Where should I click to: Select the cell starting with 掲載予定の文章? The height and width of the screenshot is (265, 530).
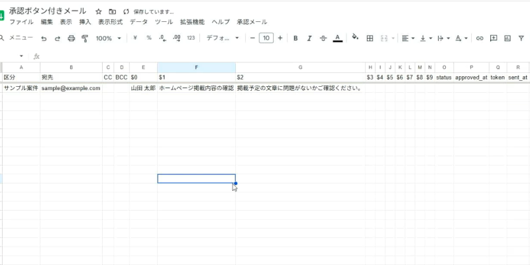click(301, 88)
